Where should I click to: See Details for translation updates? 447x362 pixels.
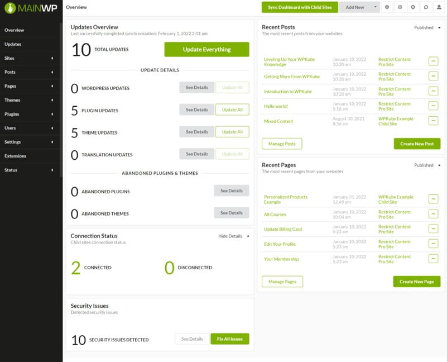(196, 154)
